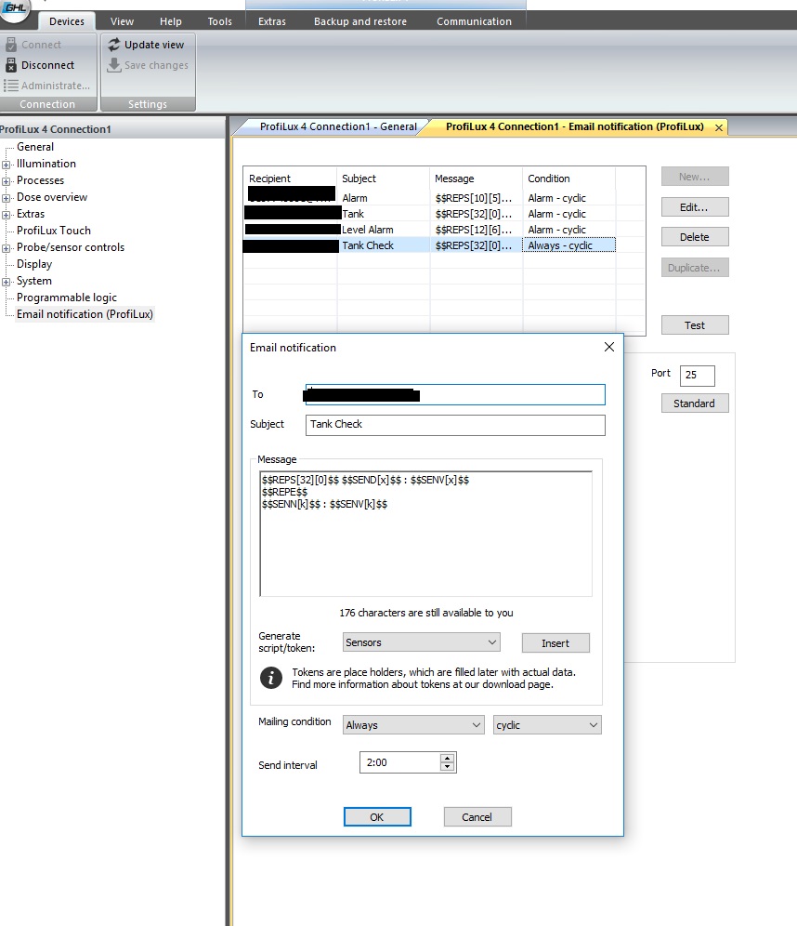Select General in the device tree
Screen dimensions: 797x926
click(34, 147)
